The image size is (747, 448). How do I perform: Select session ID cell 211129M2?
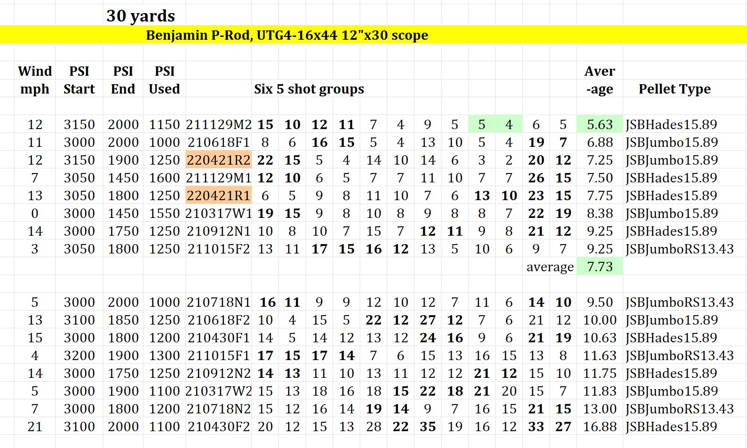tap(219, 124)
